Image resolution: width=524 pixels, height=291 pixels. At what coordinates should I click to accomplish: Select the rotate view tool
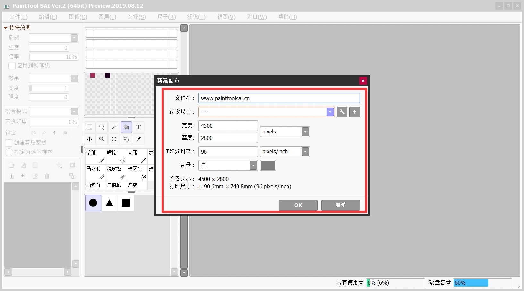click(114, 139)
